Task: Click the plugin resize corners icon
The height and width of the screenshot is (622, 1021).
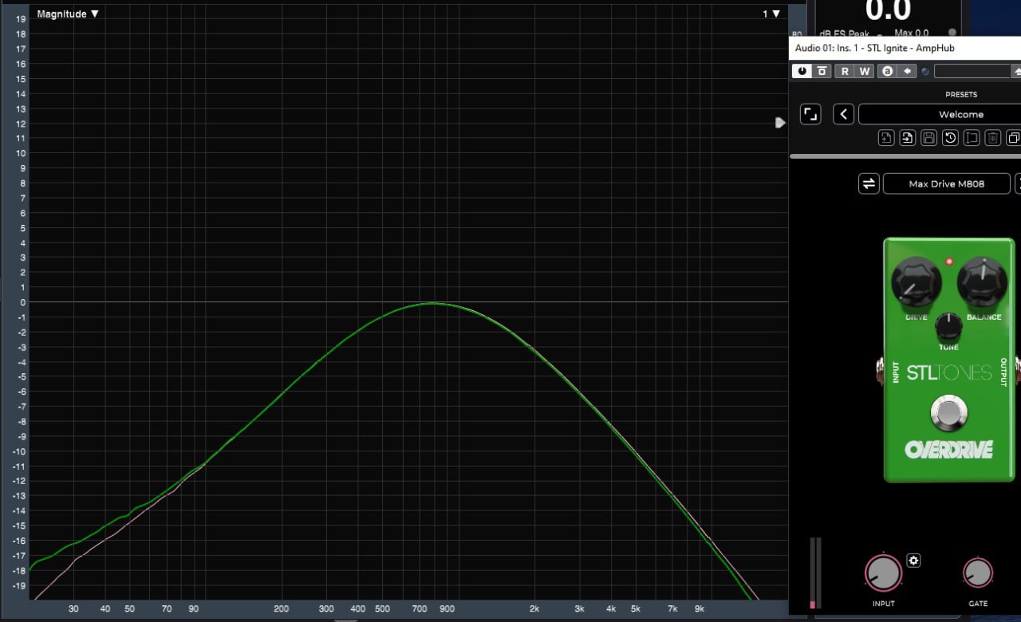Action: click(810, 114)
